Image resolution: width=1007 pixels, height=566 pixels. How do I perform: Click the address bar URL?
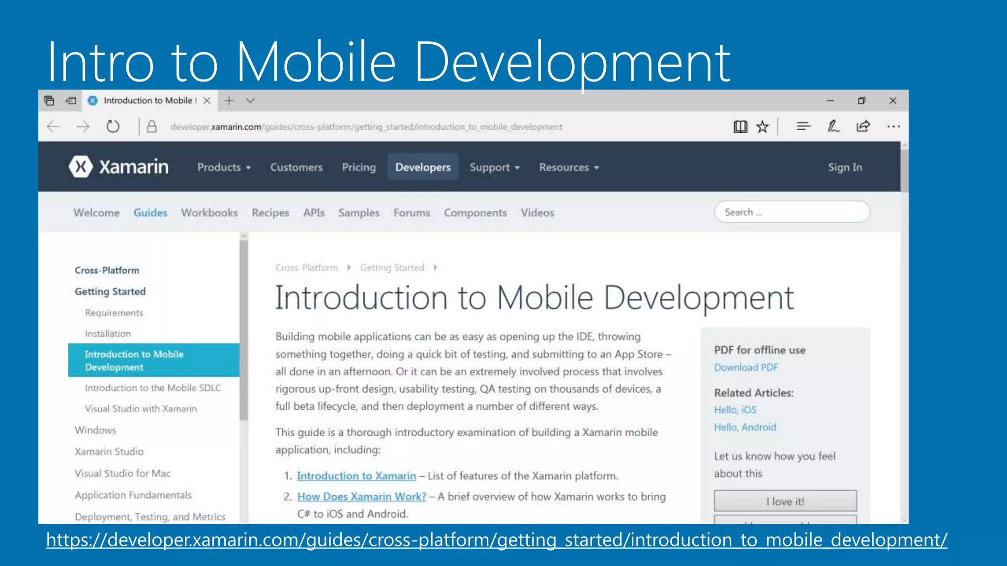click(366, 127)
